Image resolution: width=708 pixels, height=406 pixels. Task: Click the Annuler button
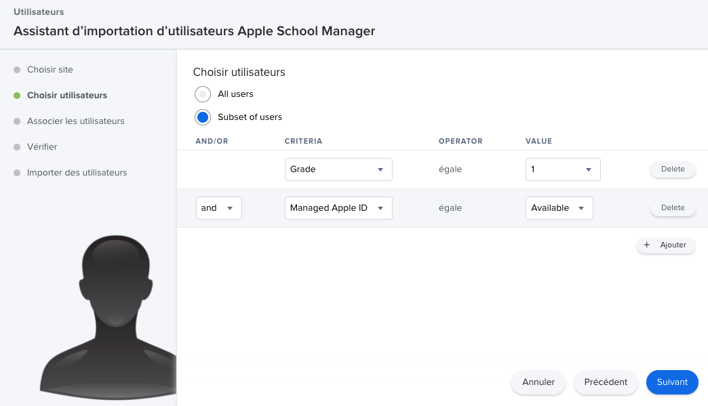(x=538, y=382)
